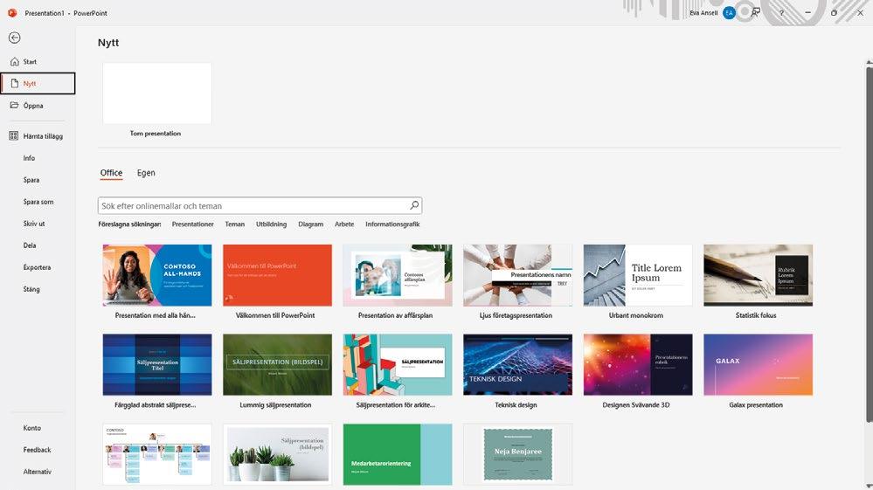Click scrollbar up arrow
Image resolution: width=873 pixels, height=490 pixels.
click(870, 61)
